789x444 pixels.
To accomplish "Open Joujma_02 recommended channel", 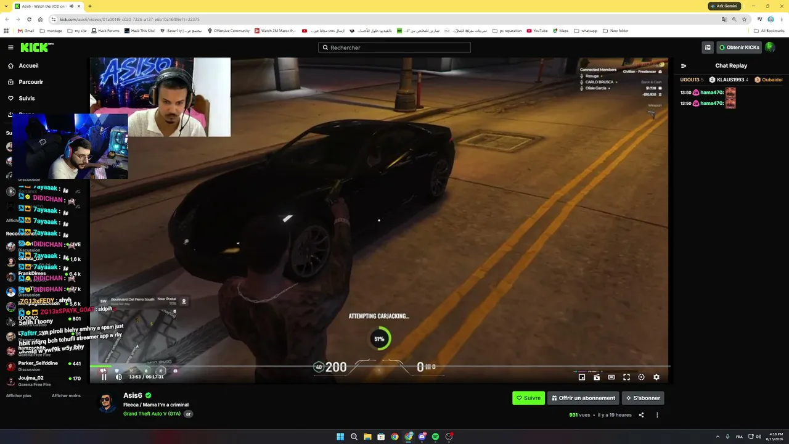I will [43, 380].
